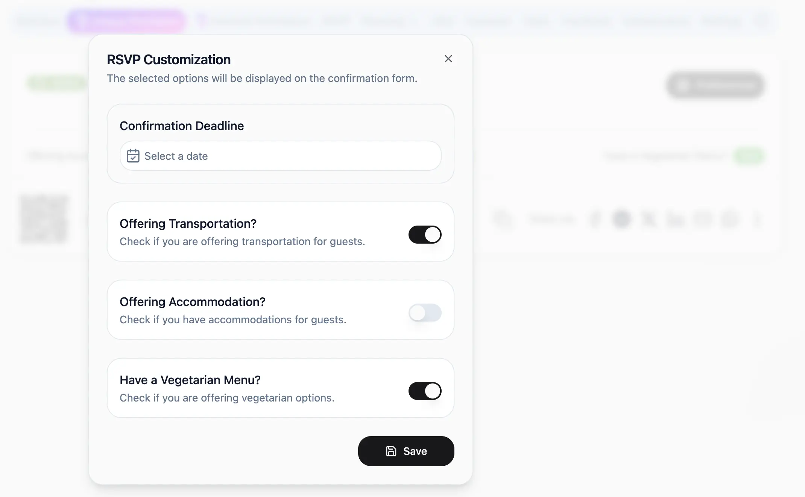Save the RSVP customization settings
Viewport: 805px width, 497px height.
tap(406, 451)
